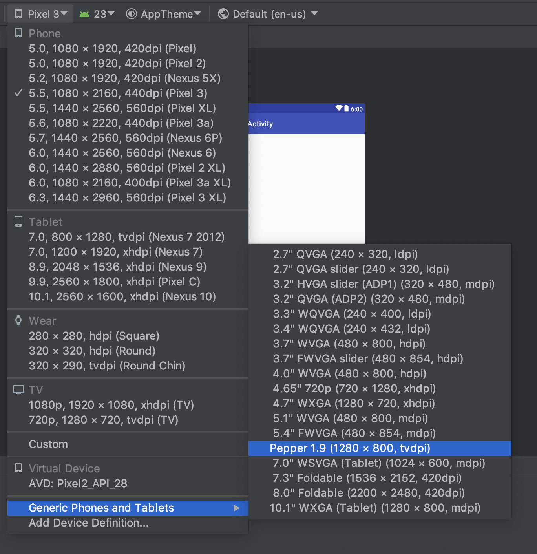Click the AppTheme theme icon

[131, 14]
